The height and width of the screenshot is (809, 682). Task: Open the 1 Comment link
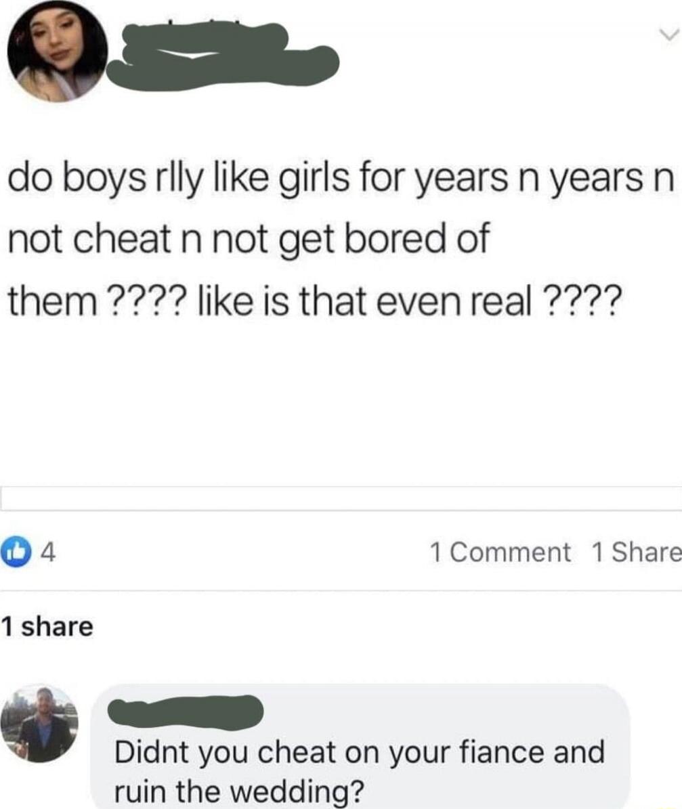(x=500, y=552)
